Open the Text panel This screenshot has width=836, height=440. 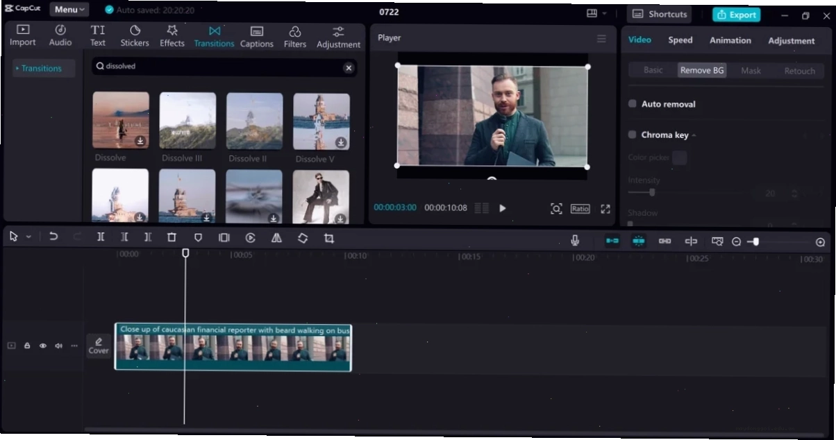[x=98, y=35]
